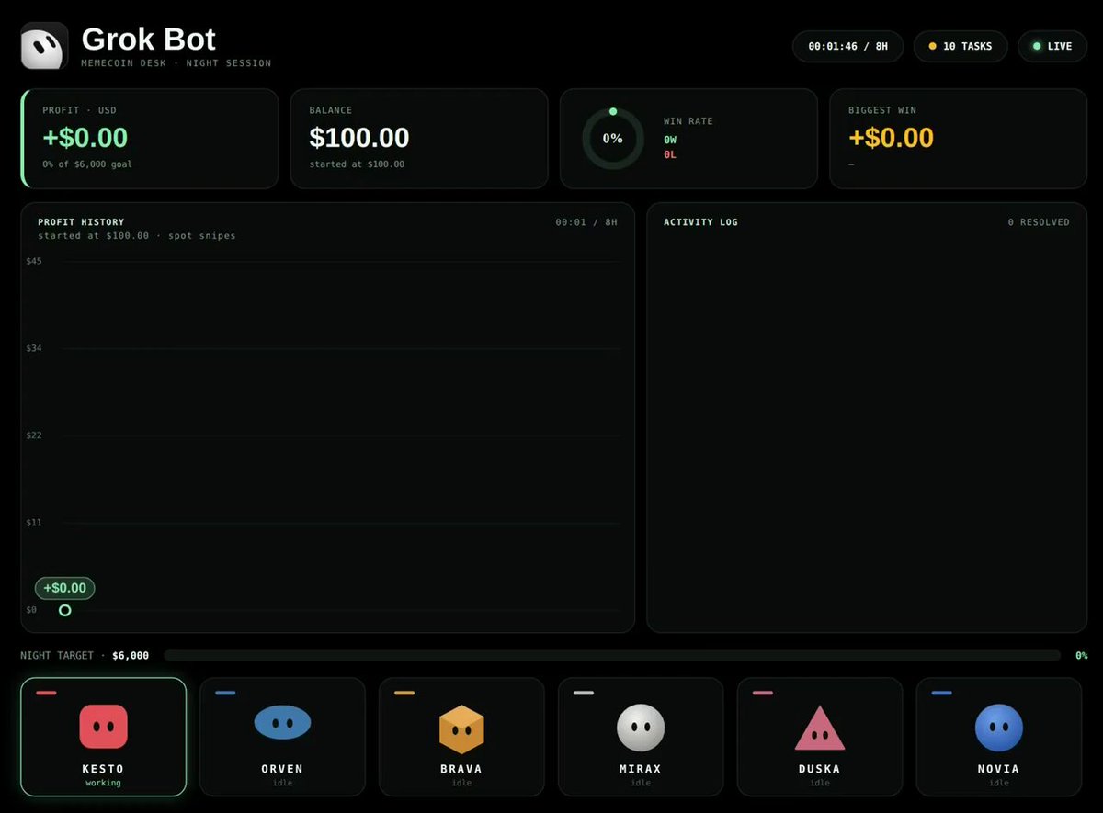The image size is (1103, 813).
Task: Click the Profit History panel title
Action: coord(81,222)
